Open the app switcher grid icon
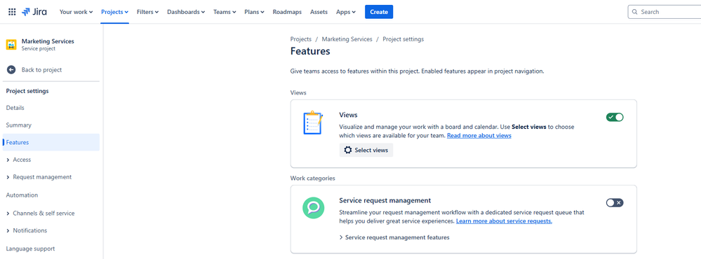Screen dimensions: 701x259 coord(12,12)
